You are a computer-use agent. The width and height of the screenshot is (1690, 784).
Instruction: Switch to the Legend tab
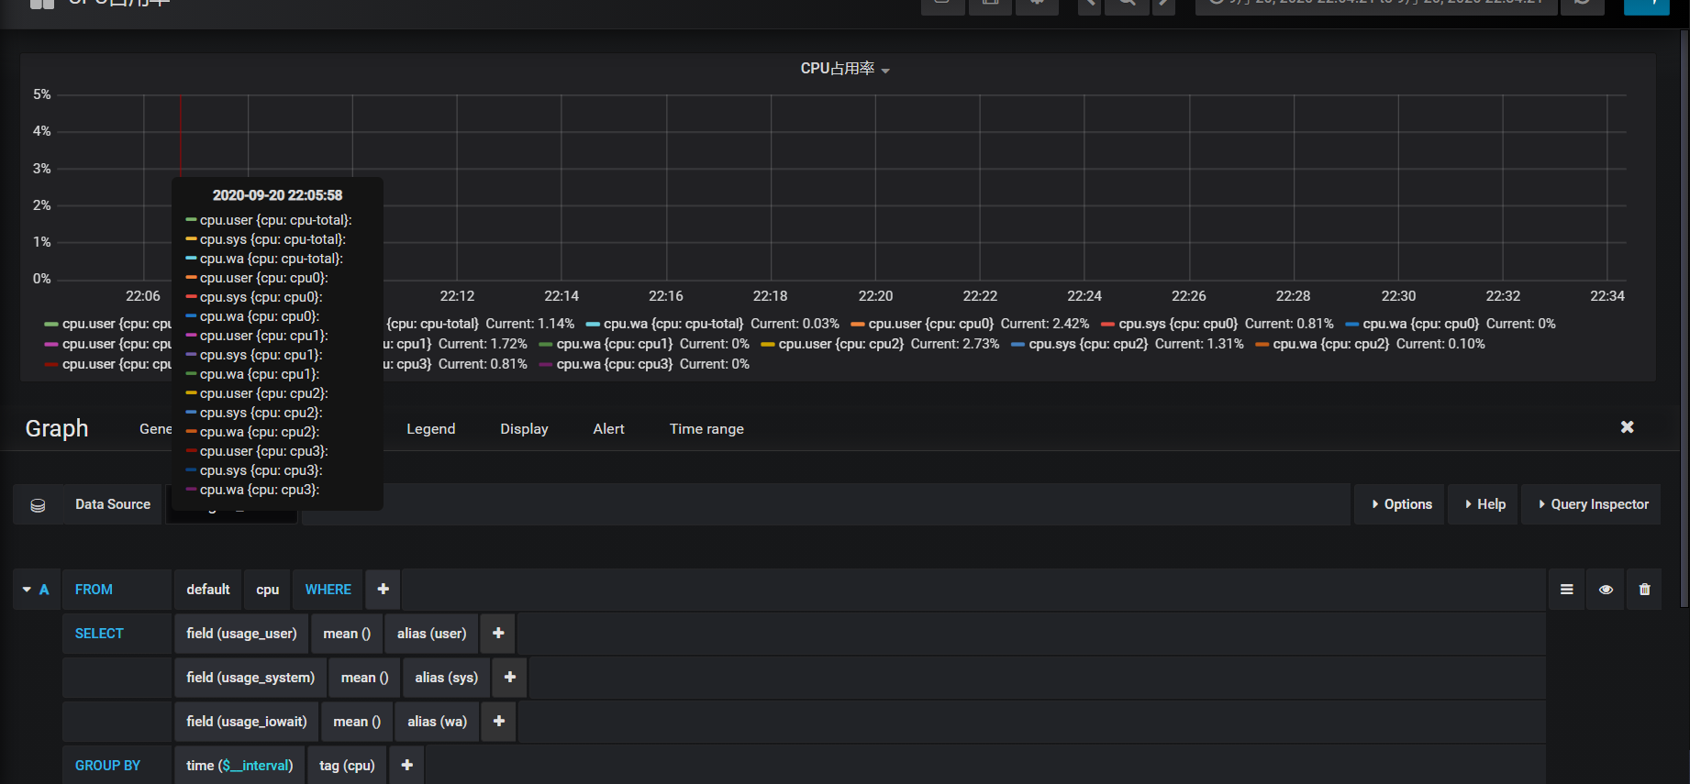click(x=430, y=429)
